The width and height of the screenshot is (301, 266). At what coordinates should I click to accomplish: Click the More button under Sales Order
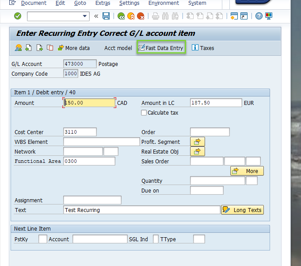tap(247, 171)
